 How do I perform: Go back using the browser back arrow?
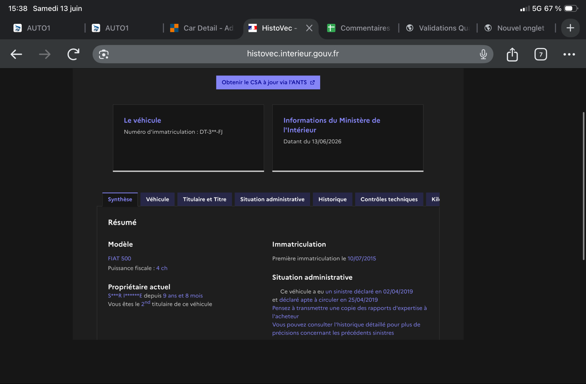point(17,54)
